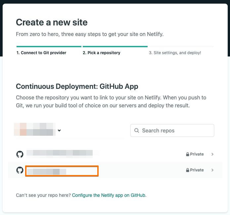This screenshot has width=230, height=215.
Task: Click the Private label of second repository
Action: tap(197, 170)
